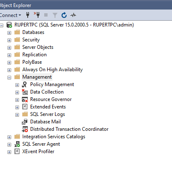This screenshot has width=172, height=190.
Task: Select Integration Services Catalogs label
Action: [x=54, y=137]
